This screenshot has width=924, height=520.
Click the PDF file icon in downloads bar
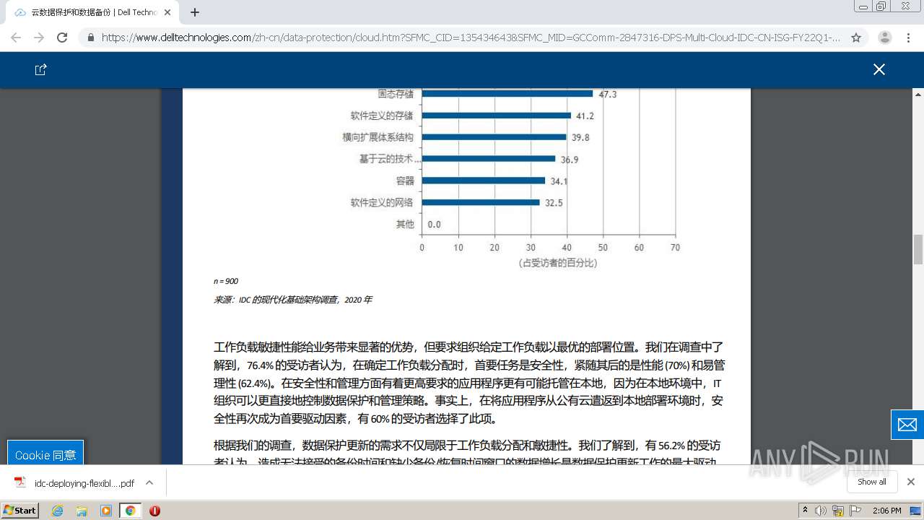(x=20, y=482)
